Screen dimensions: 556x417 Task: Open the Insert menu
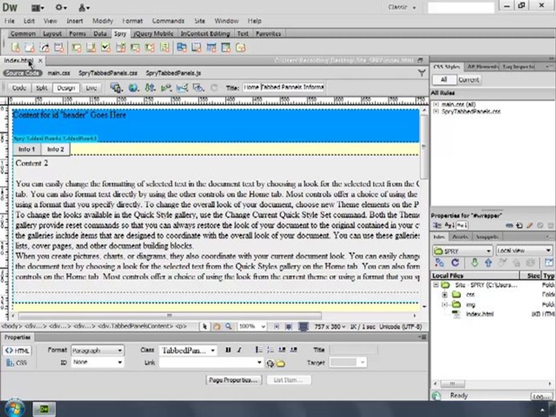tap(75, 21)
